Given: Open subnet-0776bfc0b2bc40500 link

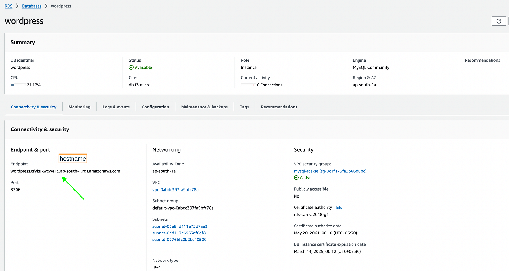Looking at the screenshot, I should pos(179,240).
